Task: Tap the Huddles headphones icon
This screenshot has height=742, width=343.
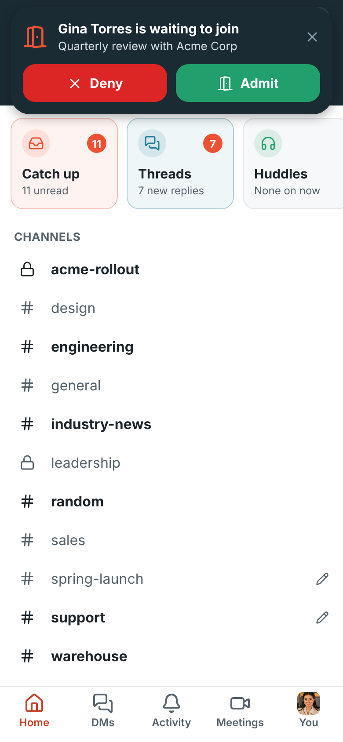Action: tap(268, 143)
